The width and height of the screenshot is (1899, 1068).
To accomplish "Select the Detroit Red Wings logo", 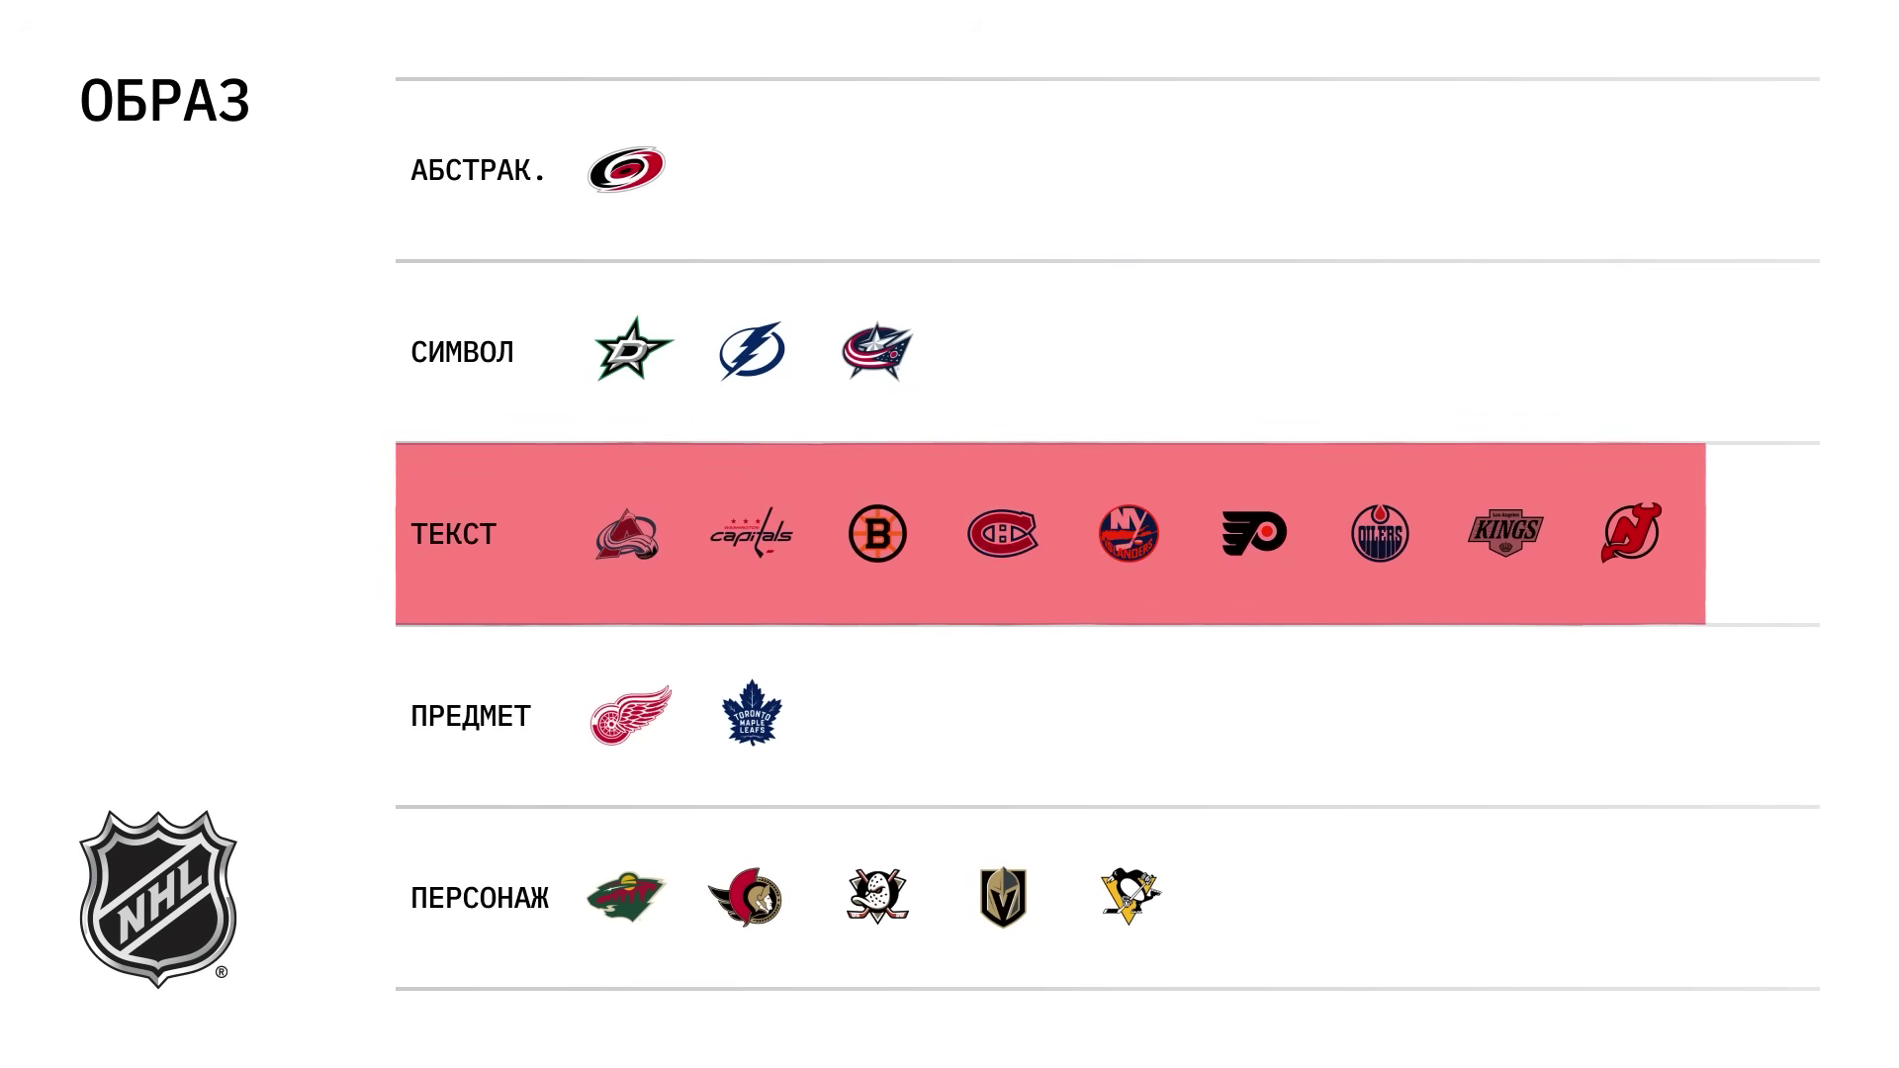I will coord(630,715).
